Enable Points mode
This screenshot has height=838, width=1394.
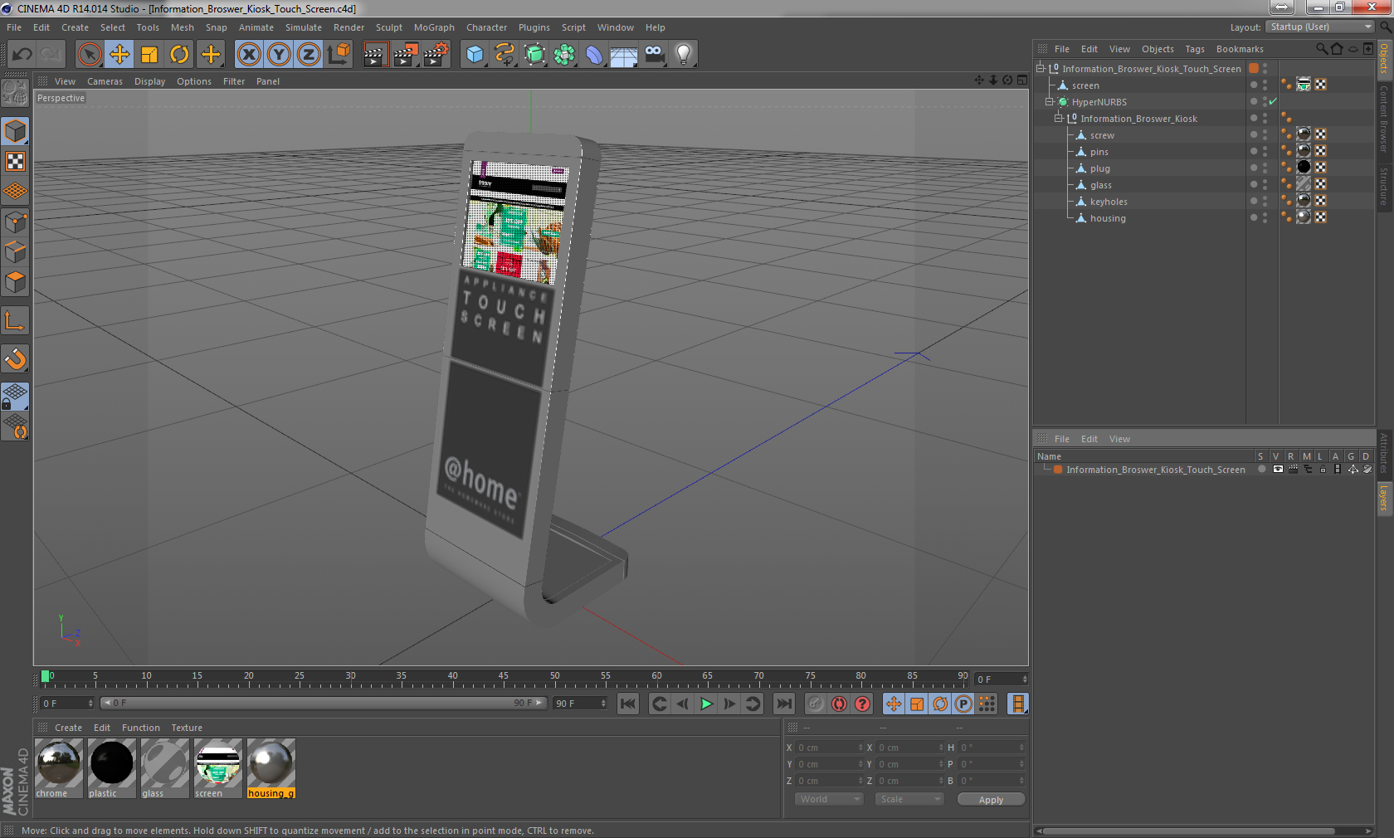tap(15, 222)
